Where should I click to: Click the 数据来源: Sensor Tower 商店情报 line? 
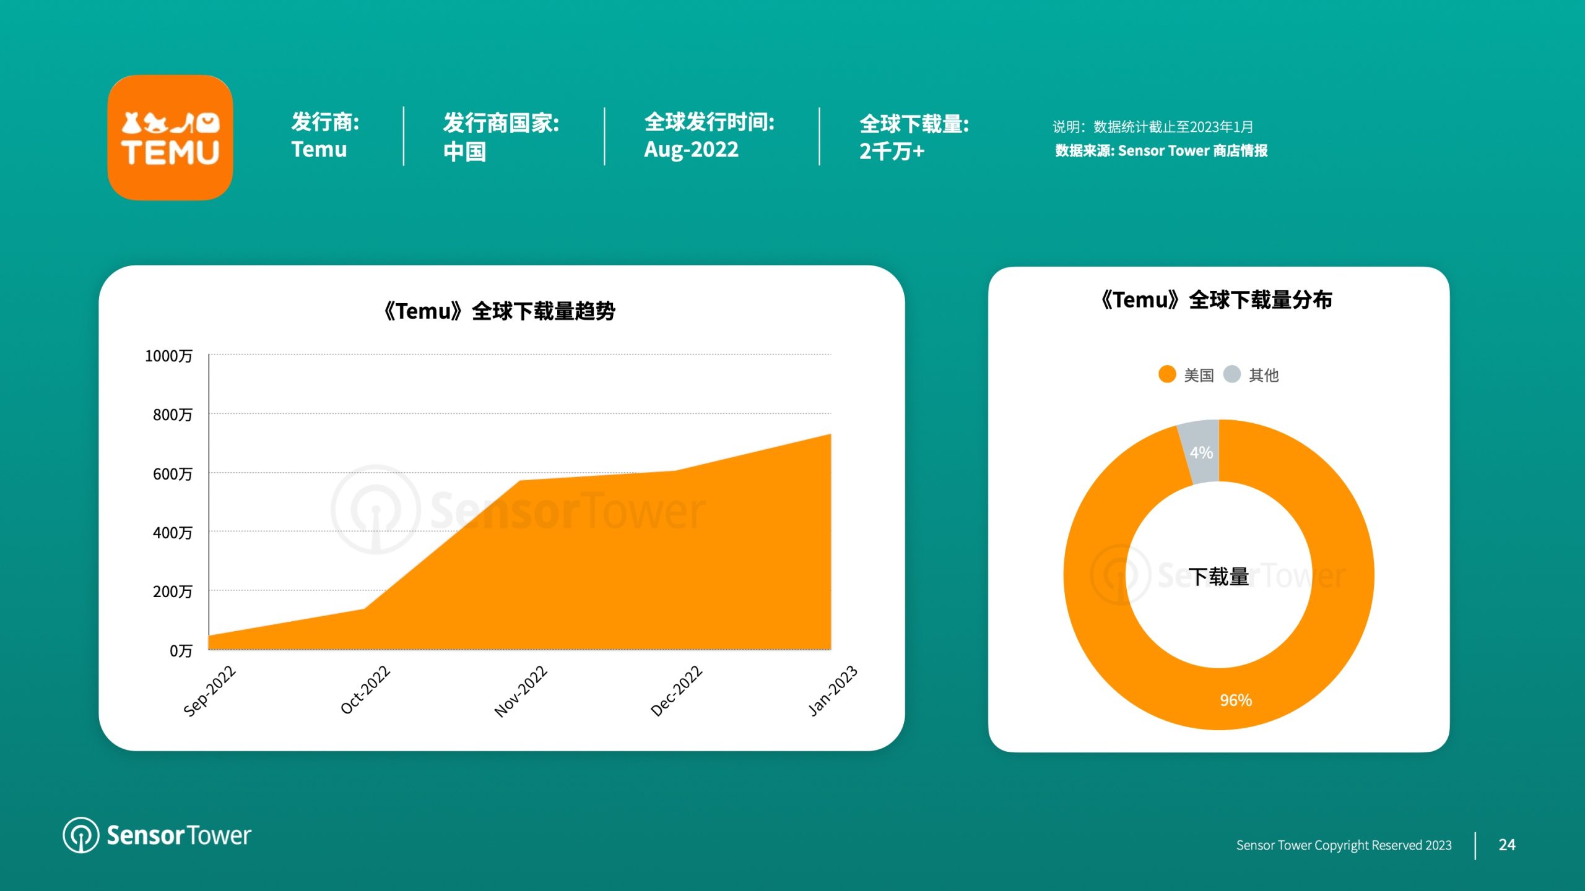pyautogui.click(x=1162, y=151)
